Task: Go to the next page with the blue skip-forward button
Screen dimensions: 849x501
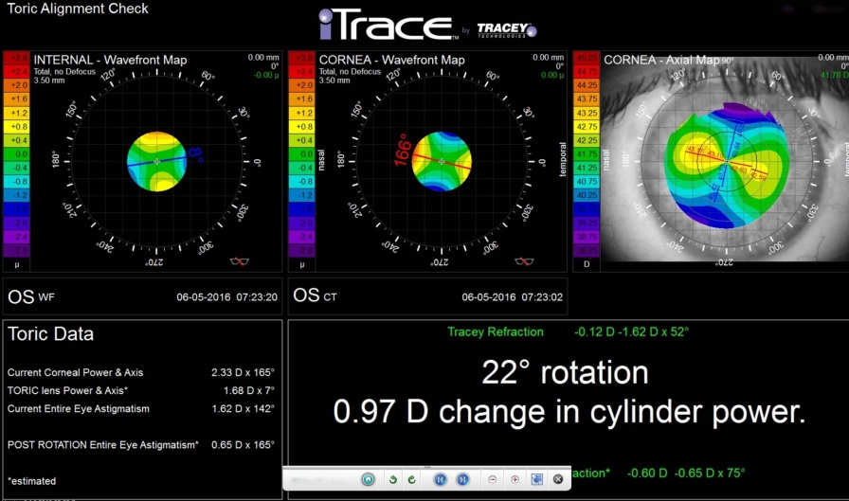Action: tap(462, 479)
